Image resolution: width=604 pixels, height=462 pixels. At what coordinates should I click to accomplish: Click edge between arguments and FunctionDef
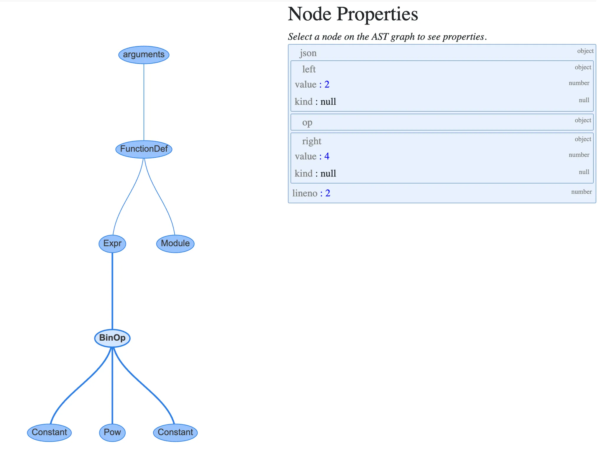144,102
